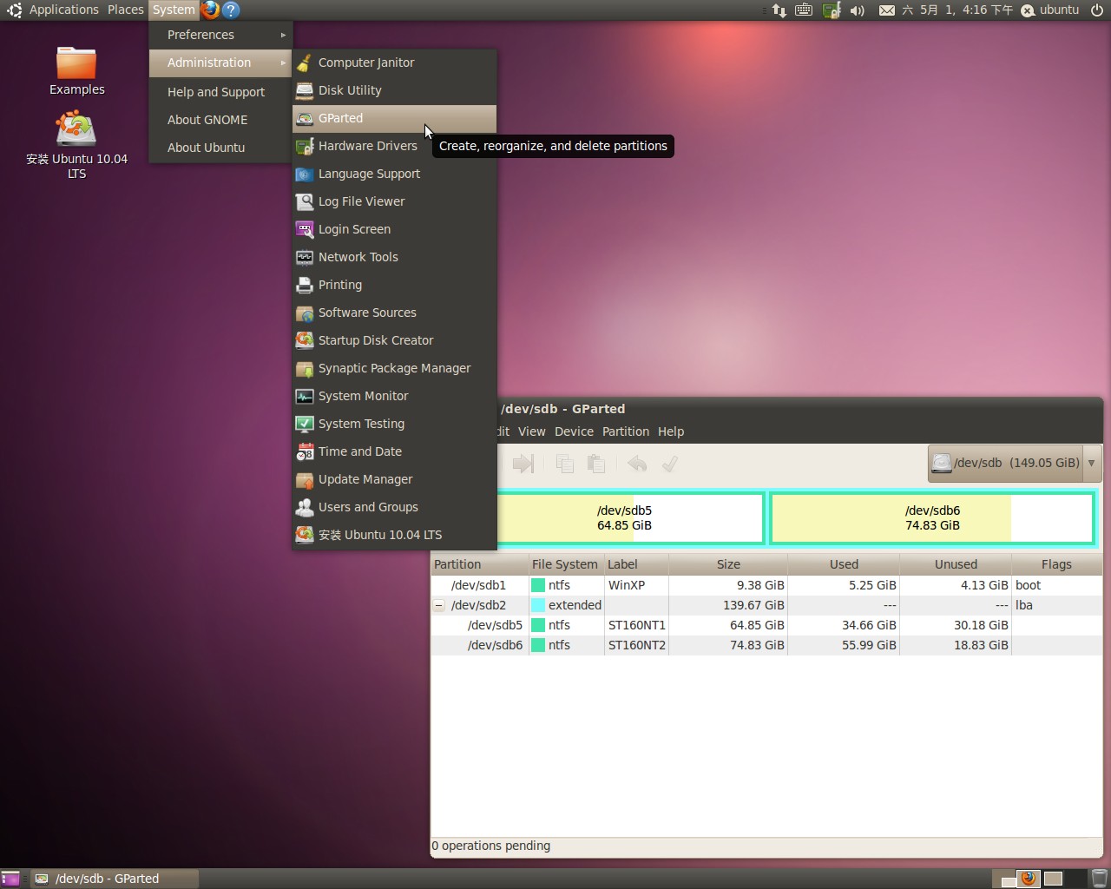Click the Paste partition toolbar icon

click(596, 464)
